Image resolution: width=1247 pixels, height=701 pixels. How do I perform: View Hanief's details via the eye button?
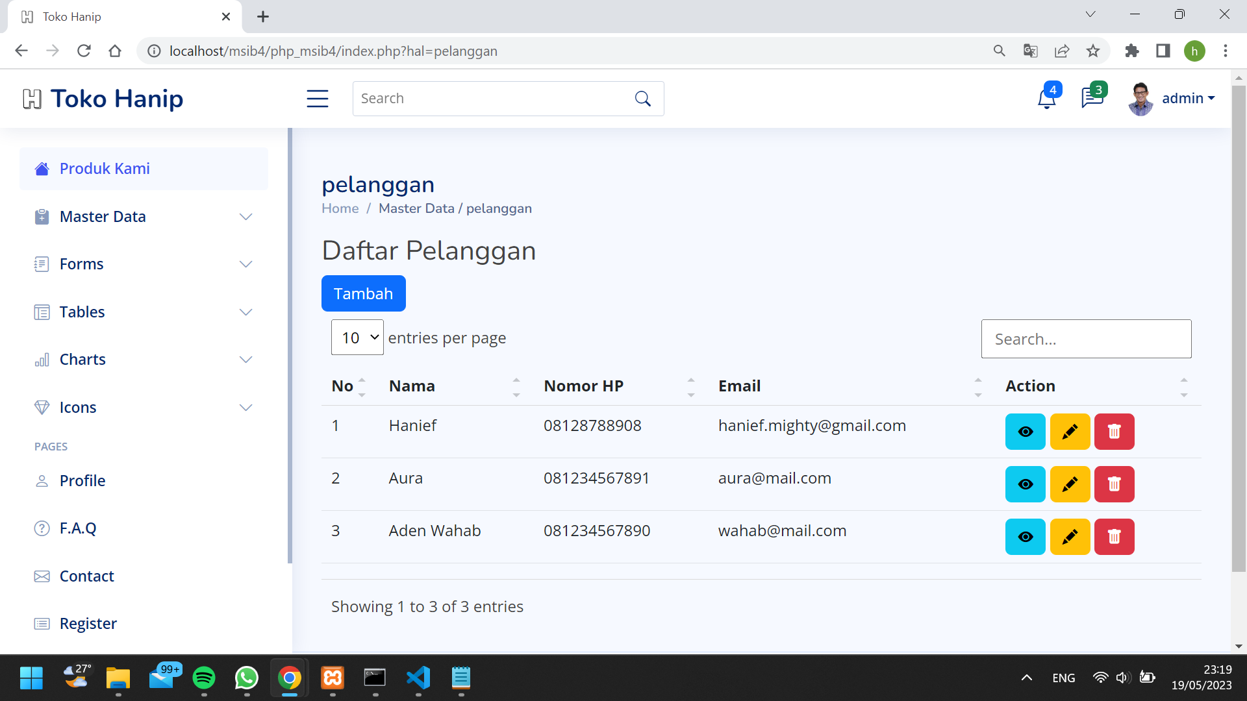point(1025,432)
